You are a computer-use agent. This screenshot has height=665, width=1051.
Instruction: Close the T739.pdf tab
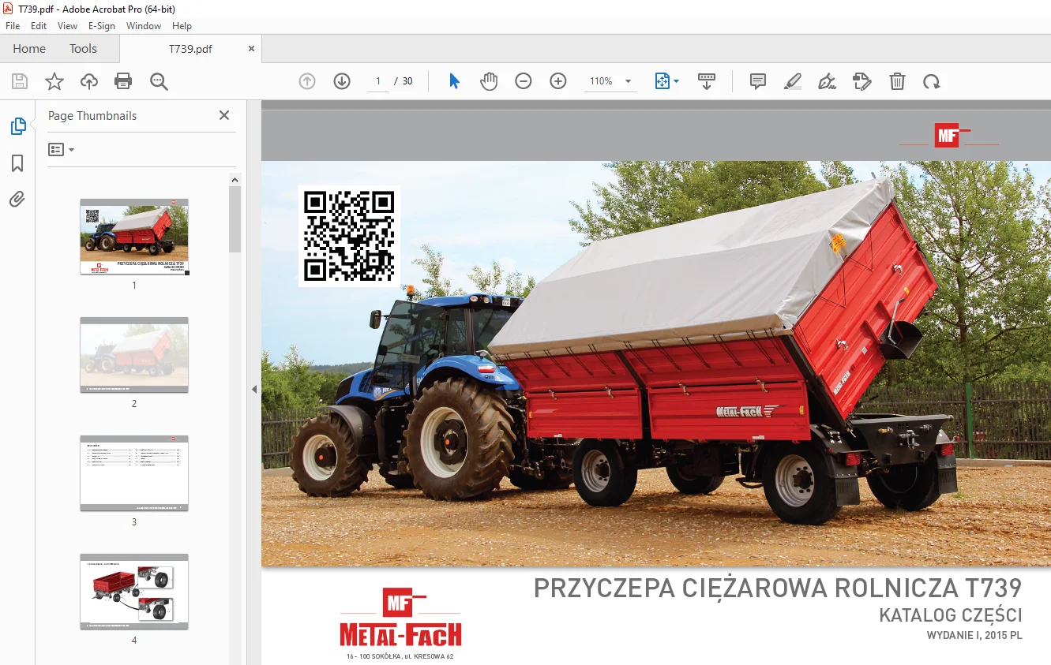(x=252, y=49)
